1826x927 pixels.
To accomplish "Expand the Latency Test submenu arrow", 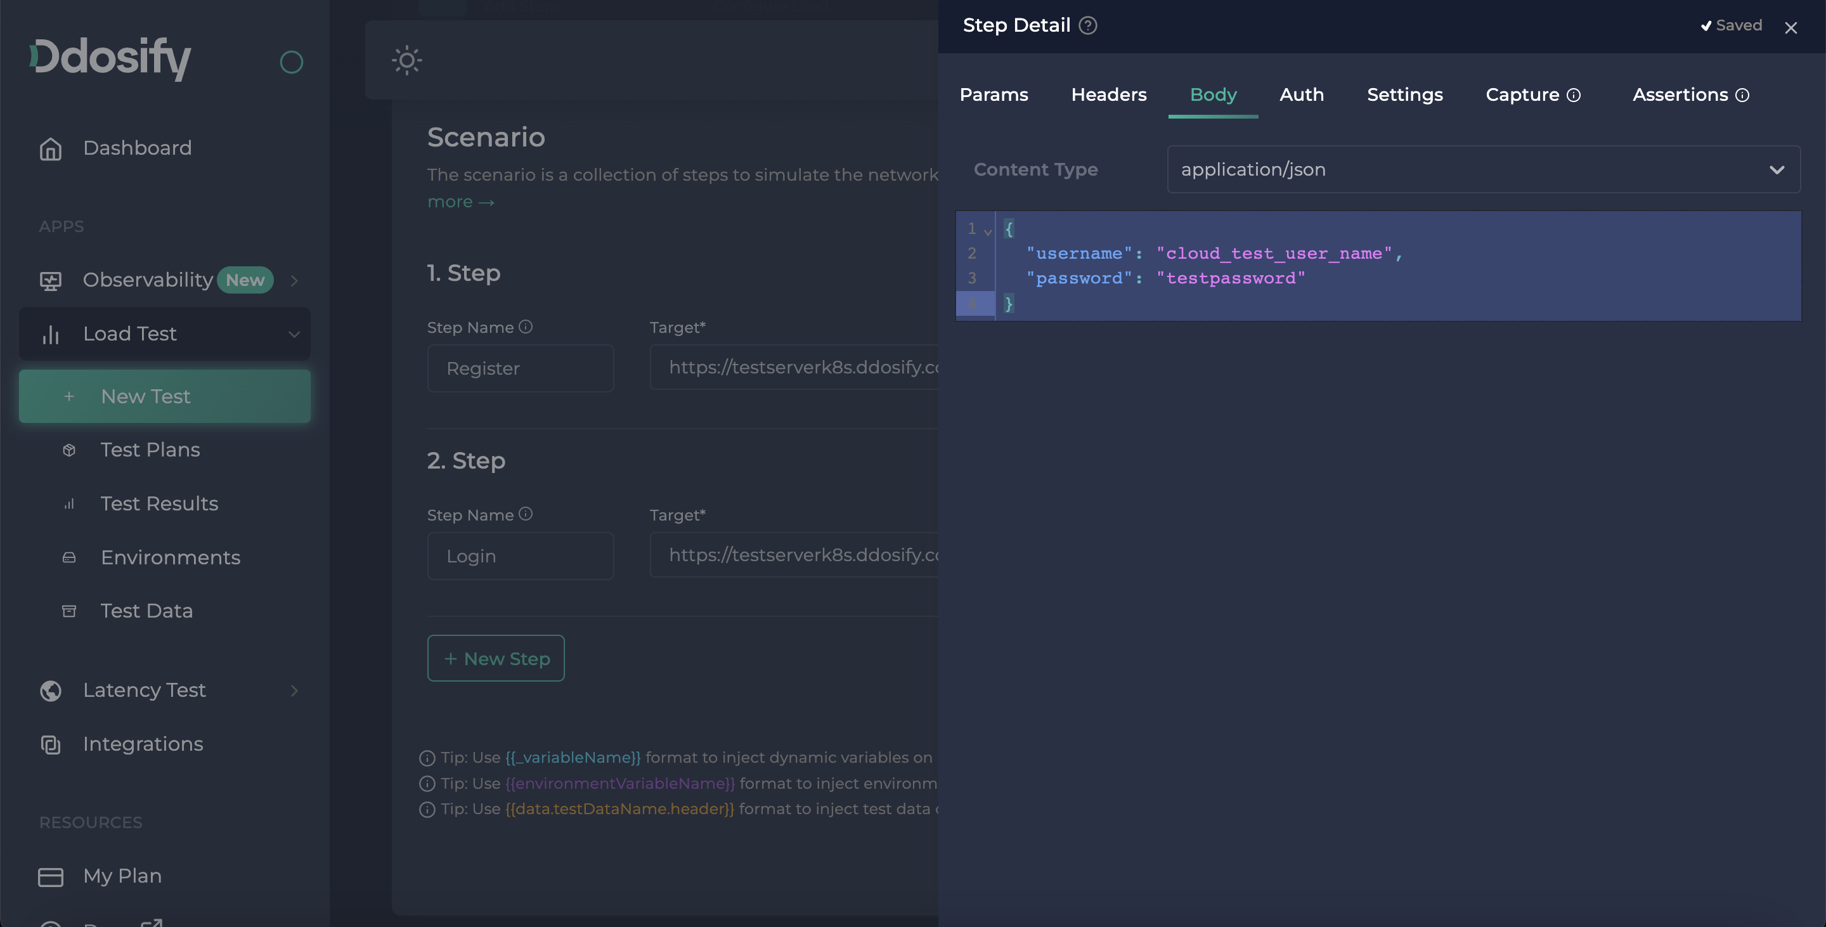I will (x=294, y=690).
